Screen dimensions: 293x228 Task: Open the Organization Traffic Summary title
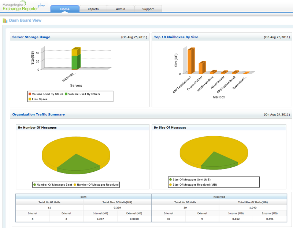38,114
